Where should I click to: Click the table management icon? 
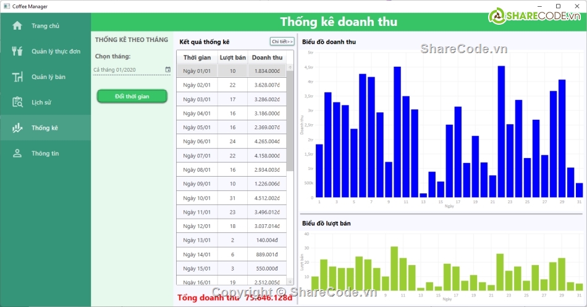17,77
